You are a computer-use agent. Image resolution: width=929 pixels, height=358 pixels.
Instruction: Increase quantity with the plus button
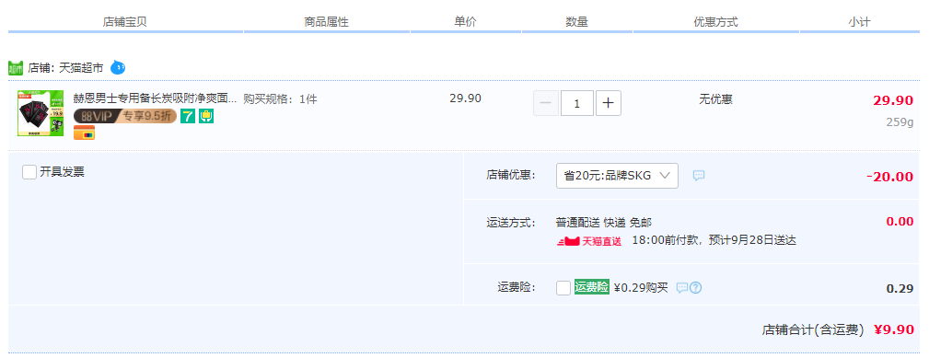pyautogui.click(x=609, y=104)
